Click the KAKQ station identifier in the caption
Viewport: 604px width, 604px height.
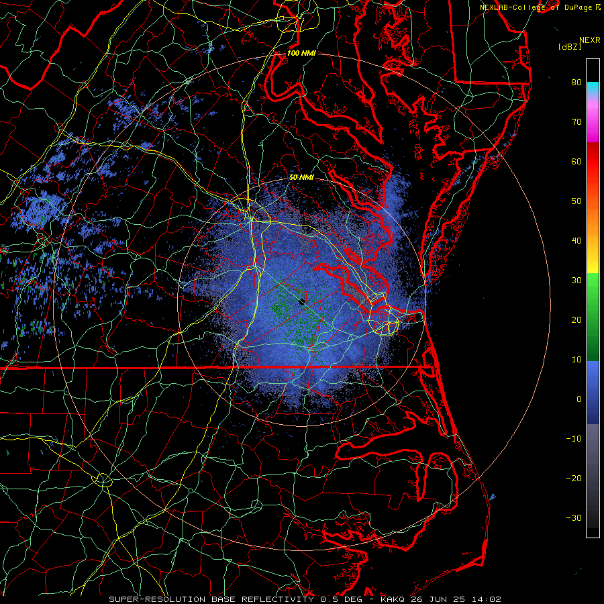[x=392, y=599]
